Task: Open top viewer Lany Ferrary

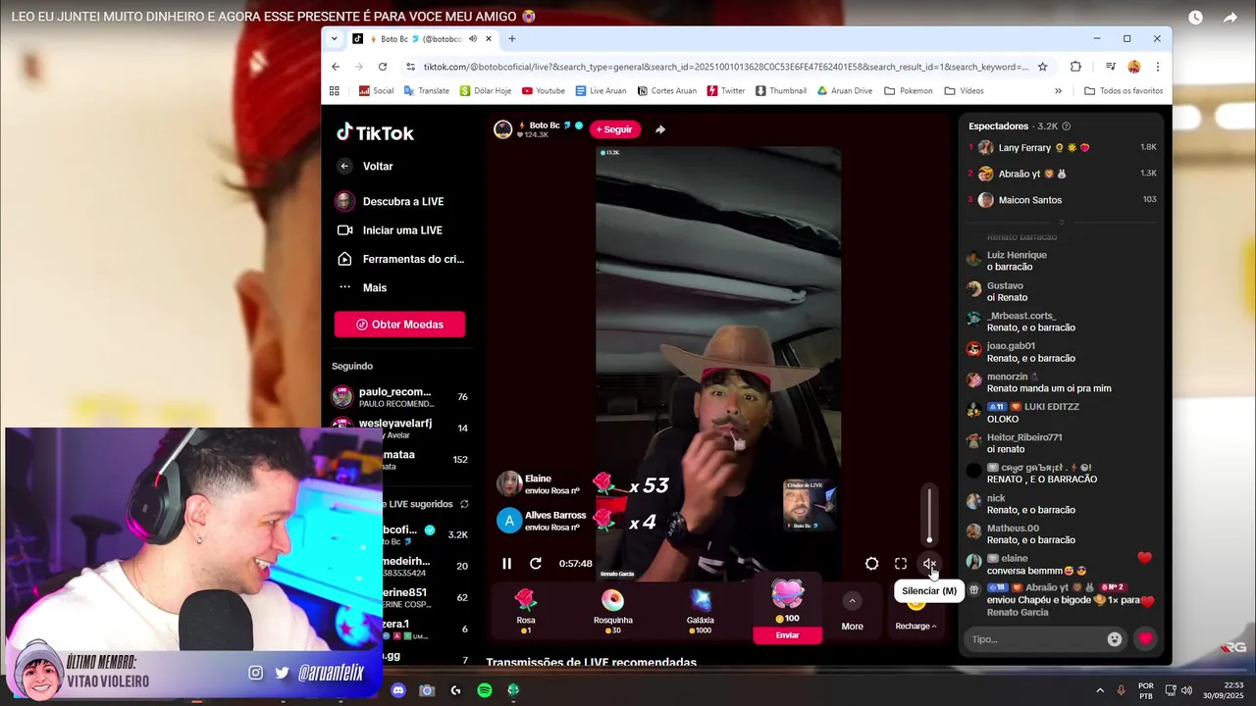Action: [1064, 147]
